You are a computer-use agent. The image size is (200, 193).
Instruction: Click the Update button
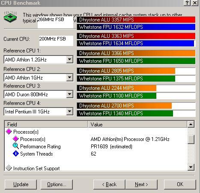(21, 184)
